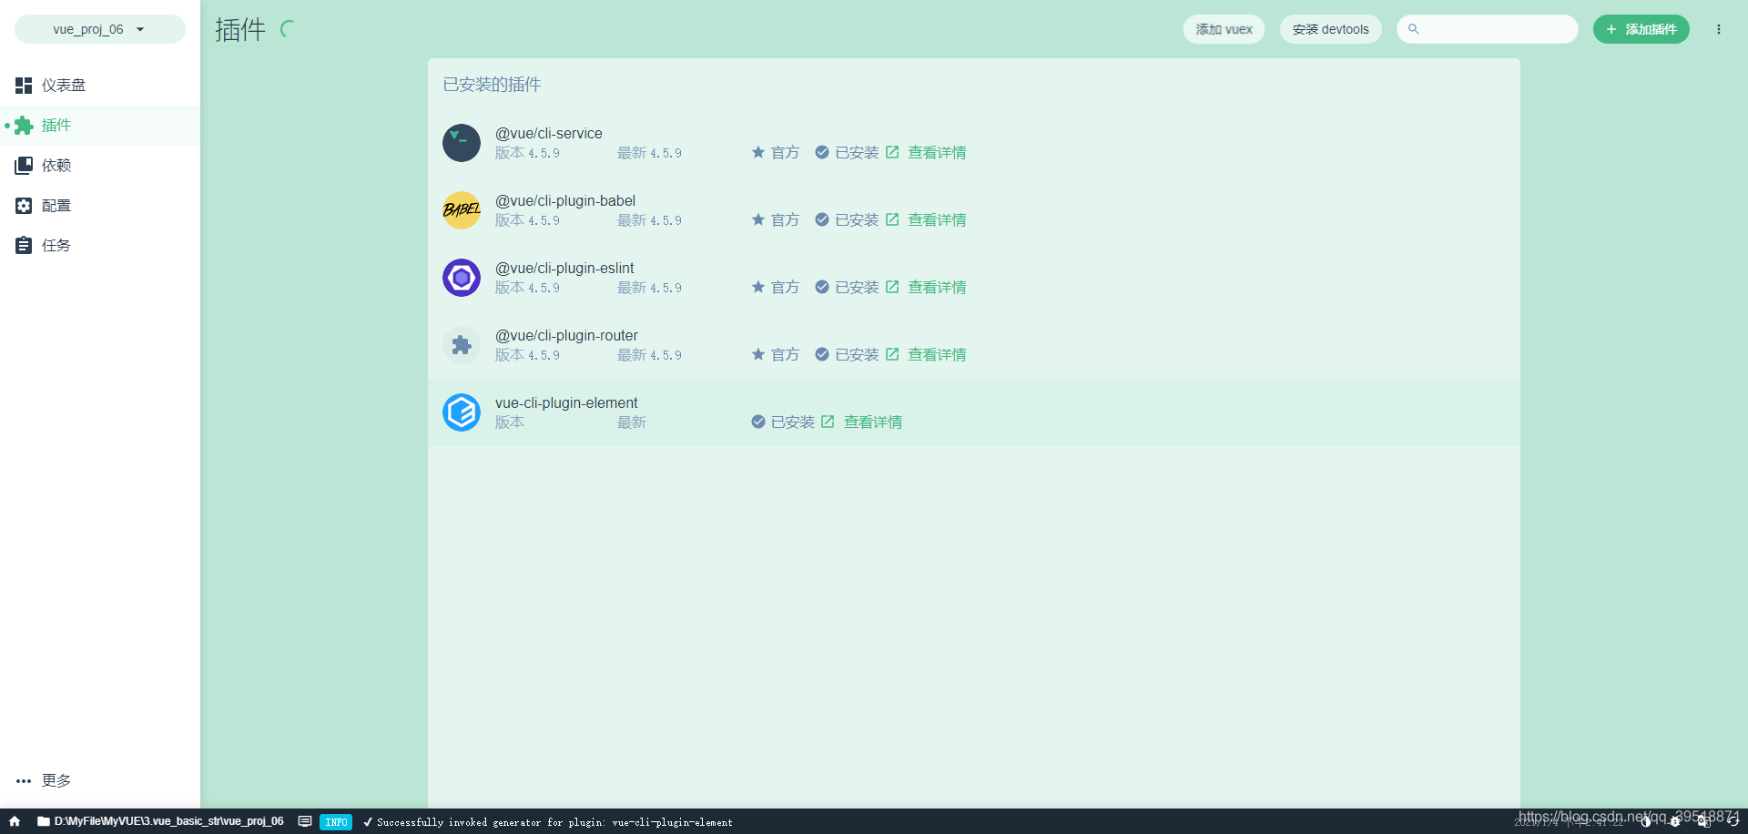
Task: Click the 官方 star icon for cli-service
Action: click(x=758, y=152)
